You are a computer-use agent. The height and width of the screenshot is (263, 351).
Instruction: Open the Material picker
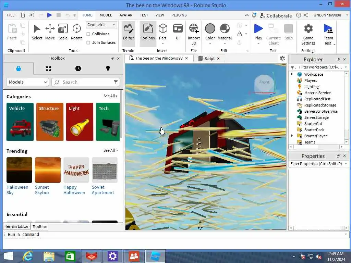[225, 32]
